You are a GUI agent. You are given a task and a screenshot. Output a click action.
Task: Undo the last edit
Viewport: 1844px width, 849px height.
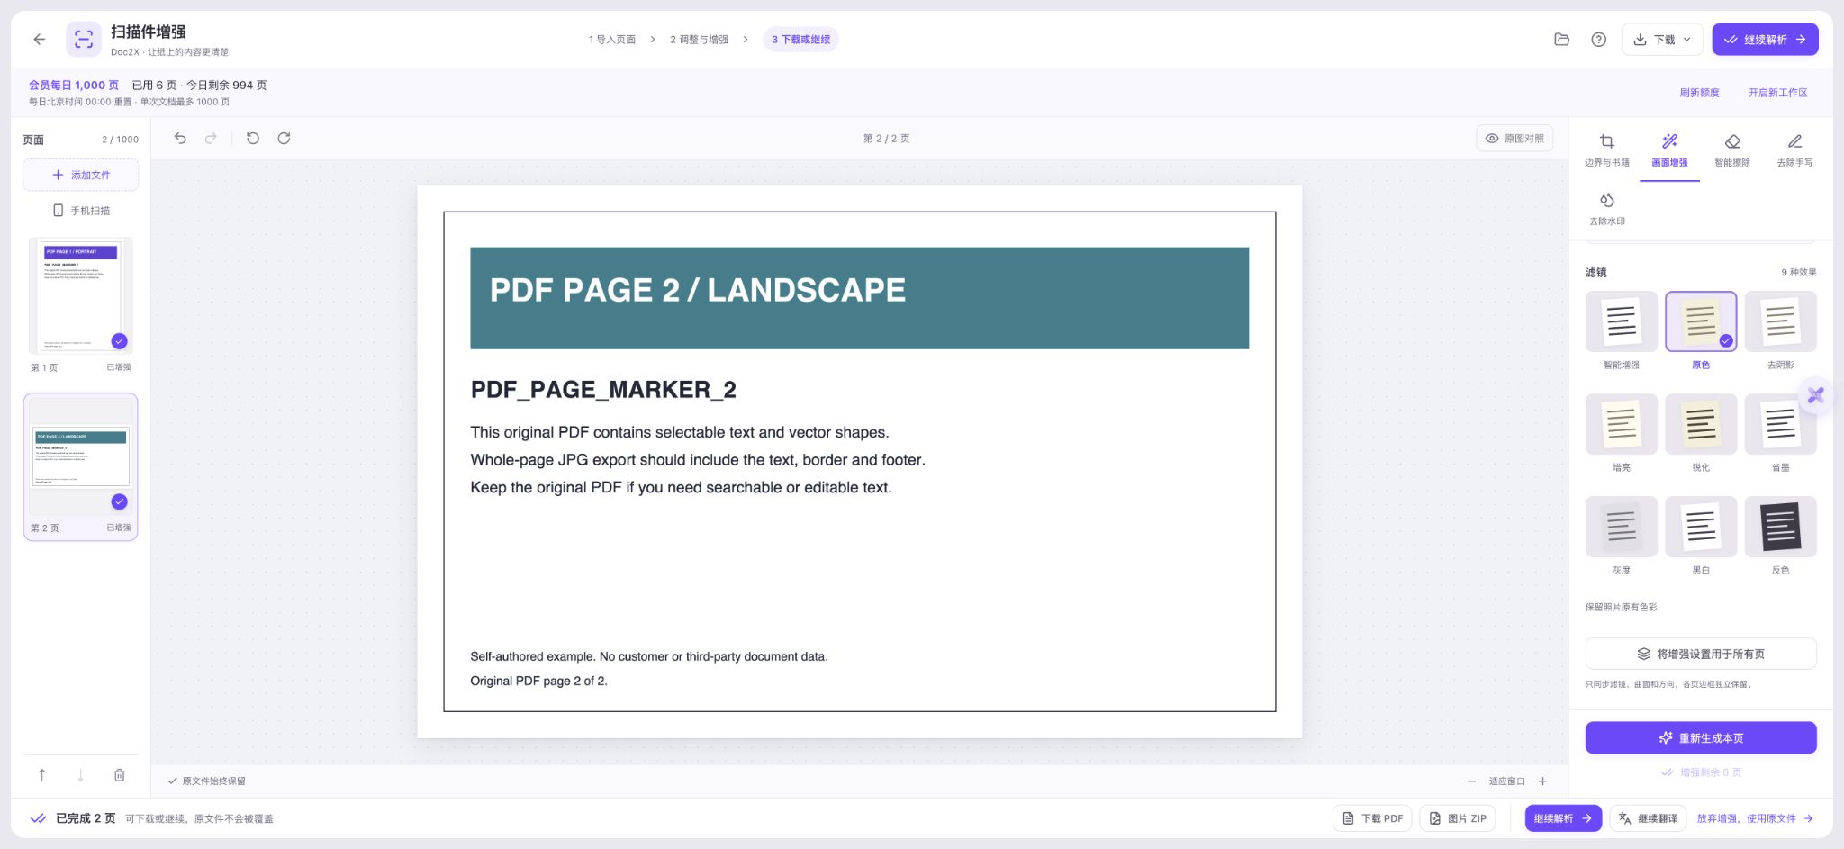[x=180, y=138]
